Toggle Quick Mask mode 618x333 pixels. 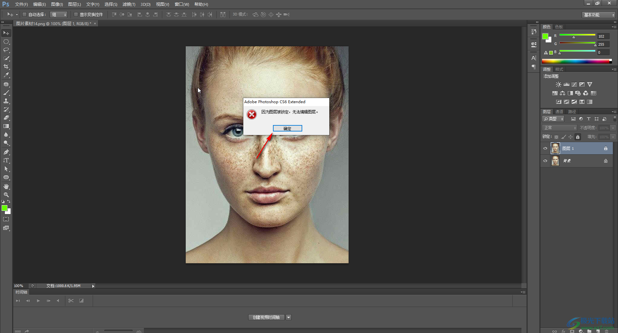pyautogui.click(x=6, y=219)
